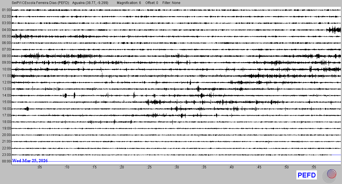Screen dimensions: 342x184
Task: Click the Magnification: 6 header text
Action: [x=129, y=3]
